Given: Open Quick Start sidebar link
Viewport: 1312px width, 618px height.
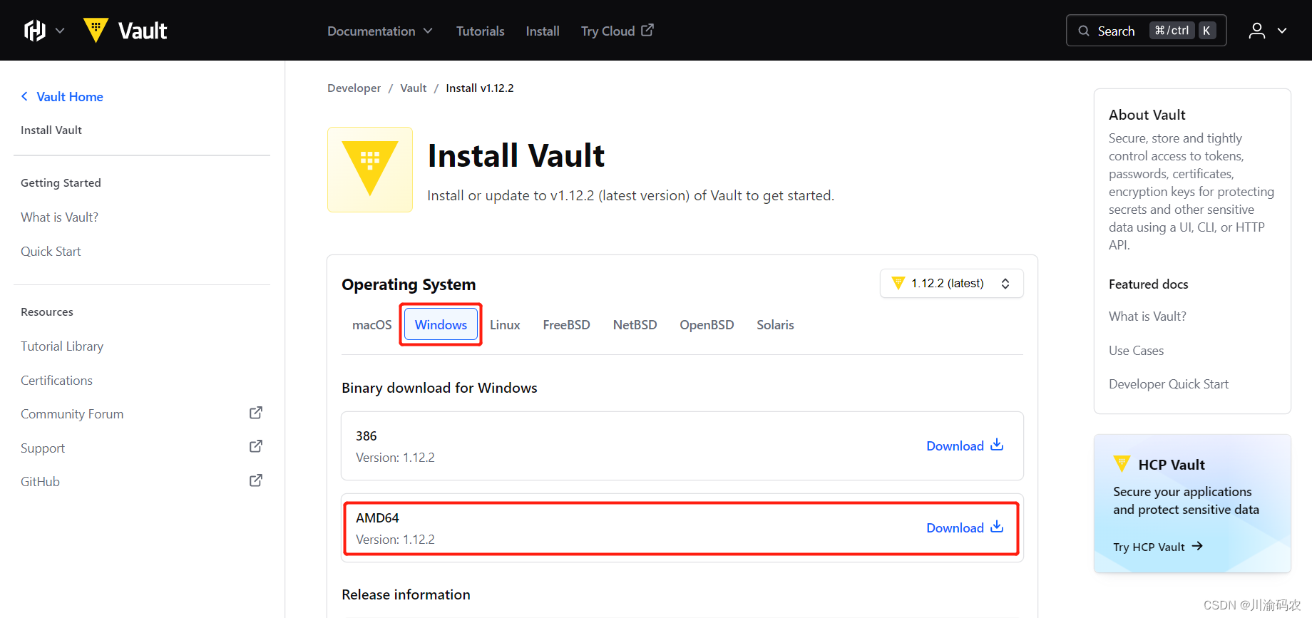Looking at the screenshot, I should click(x=51, y=251).
